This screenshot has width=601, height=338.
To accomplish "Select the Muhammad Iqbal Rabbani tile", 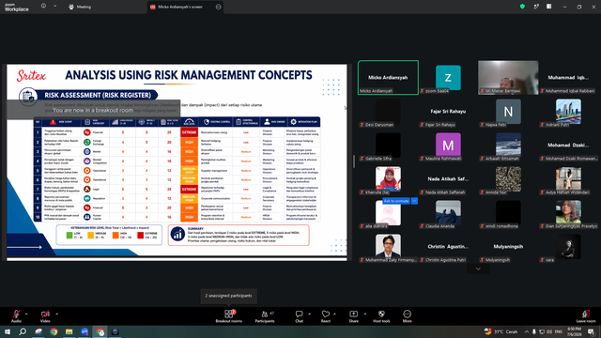I will click(x=568, y=77).
